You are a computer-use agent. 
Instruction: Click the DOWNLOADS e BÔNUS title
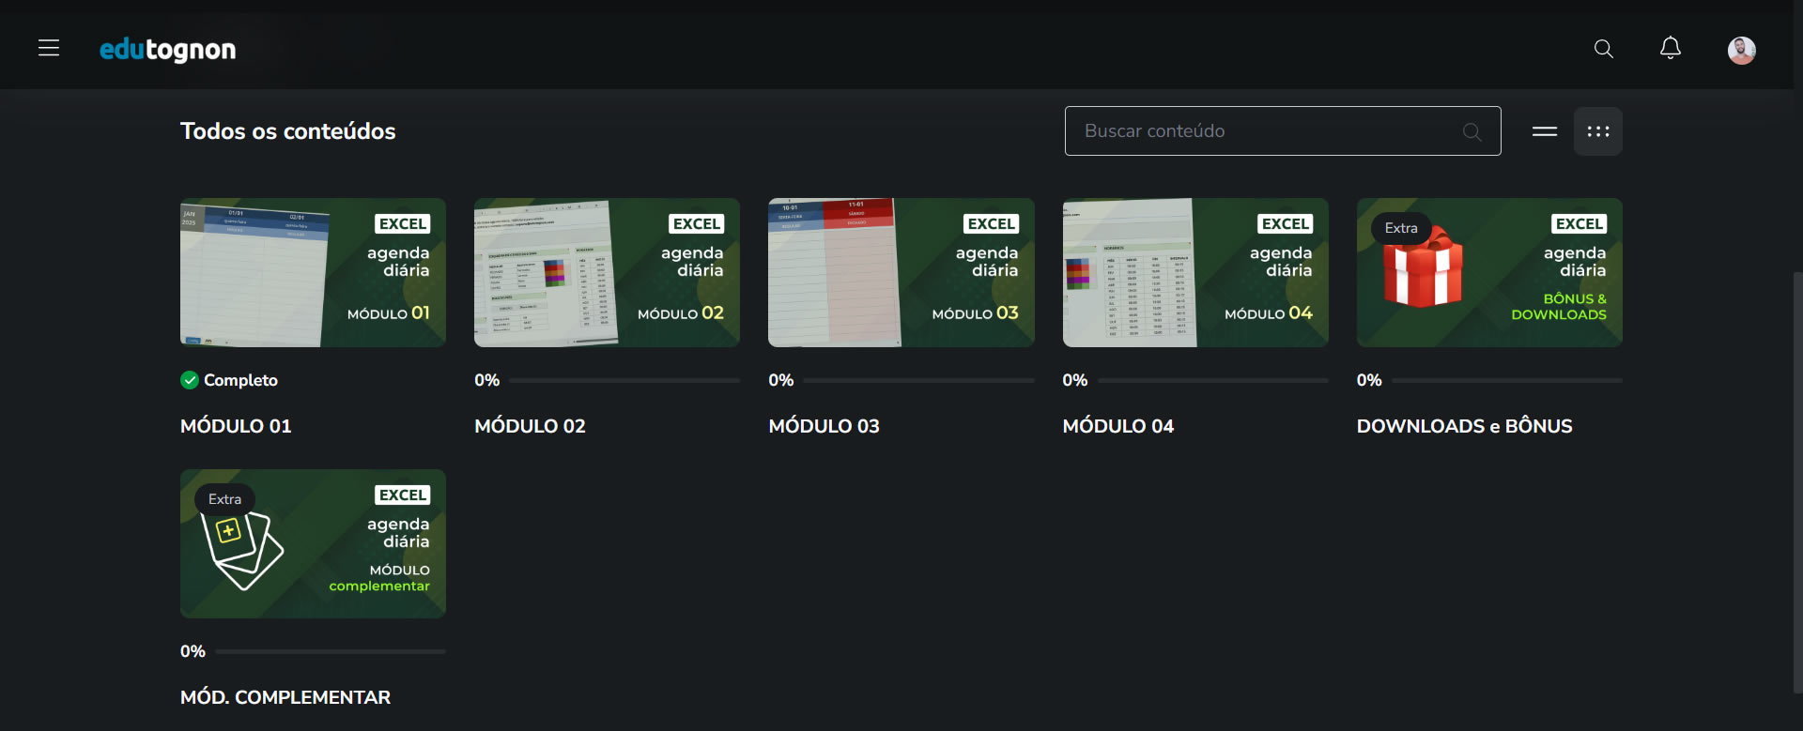[x=1464, y=426]
